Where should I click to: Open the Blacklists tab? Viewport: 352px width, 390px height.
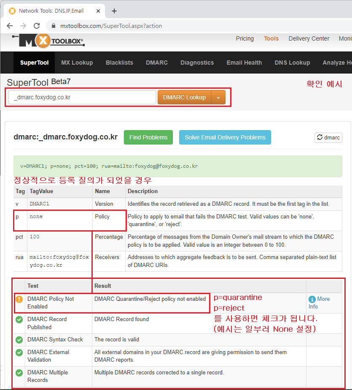click(x=119, y=63)
